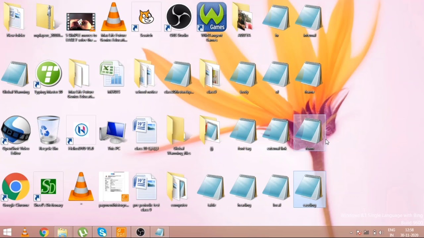Open the volume speaker tray icon

[381, 232]
